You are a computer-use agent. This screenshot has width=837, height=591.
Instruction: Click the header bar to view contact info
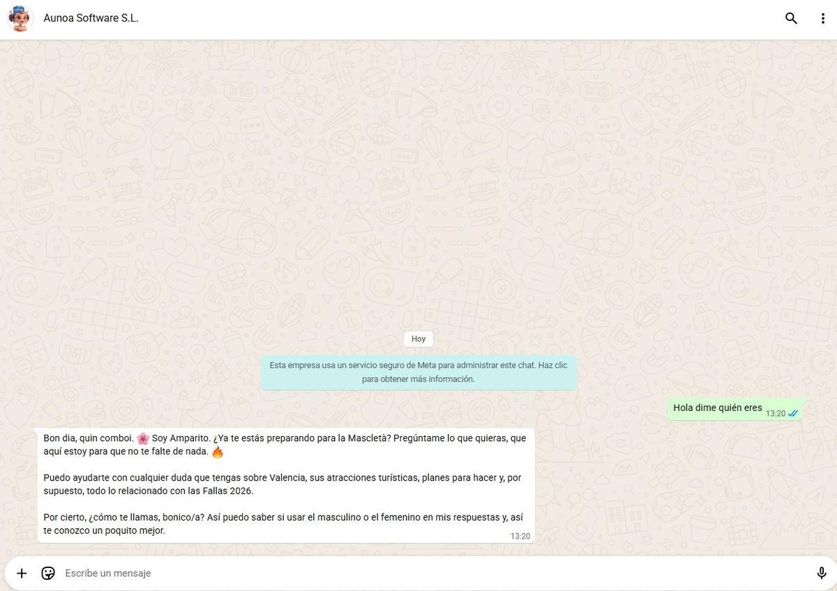pos(279,18)
